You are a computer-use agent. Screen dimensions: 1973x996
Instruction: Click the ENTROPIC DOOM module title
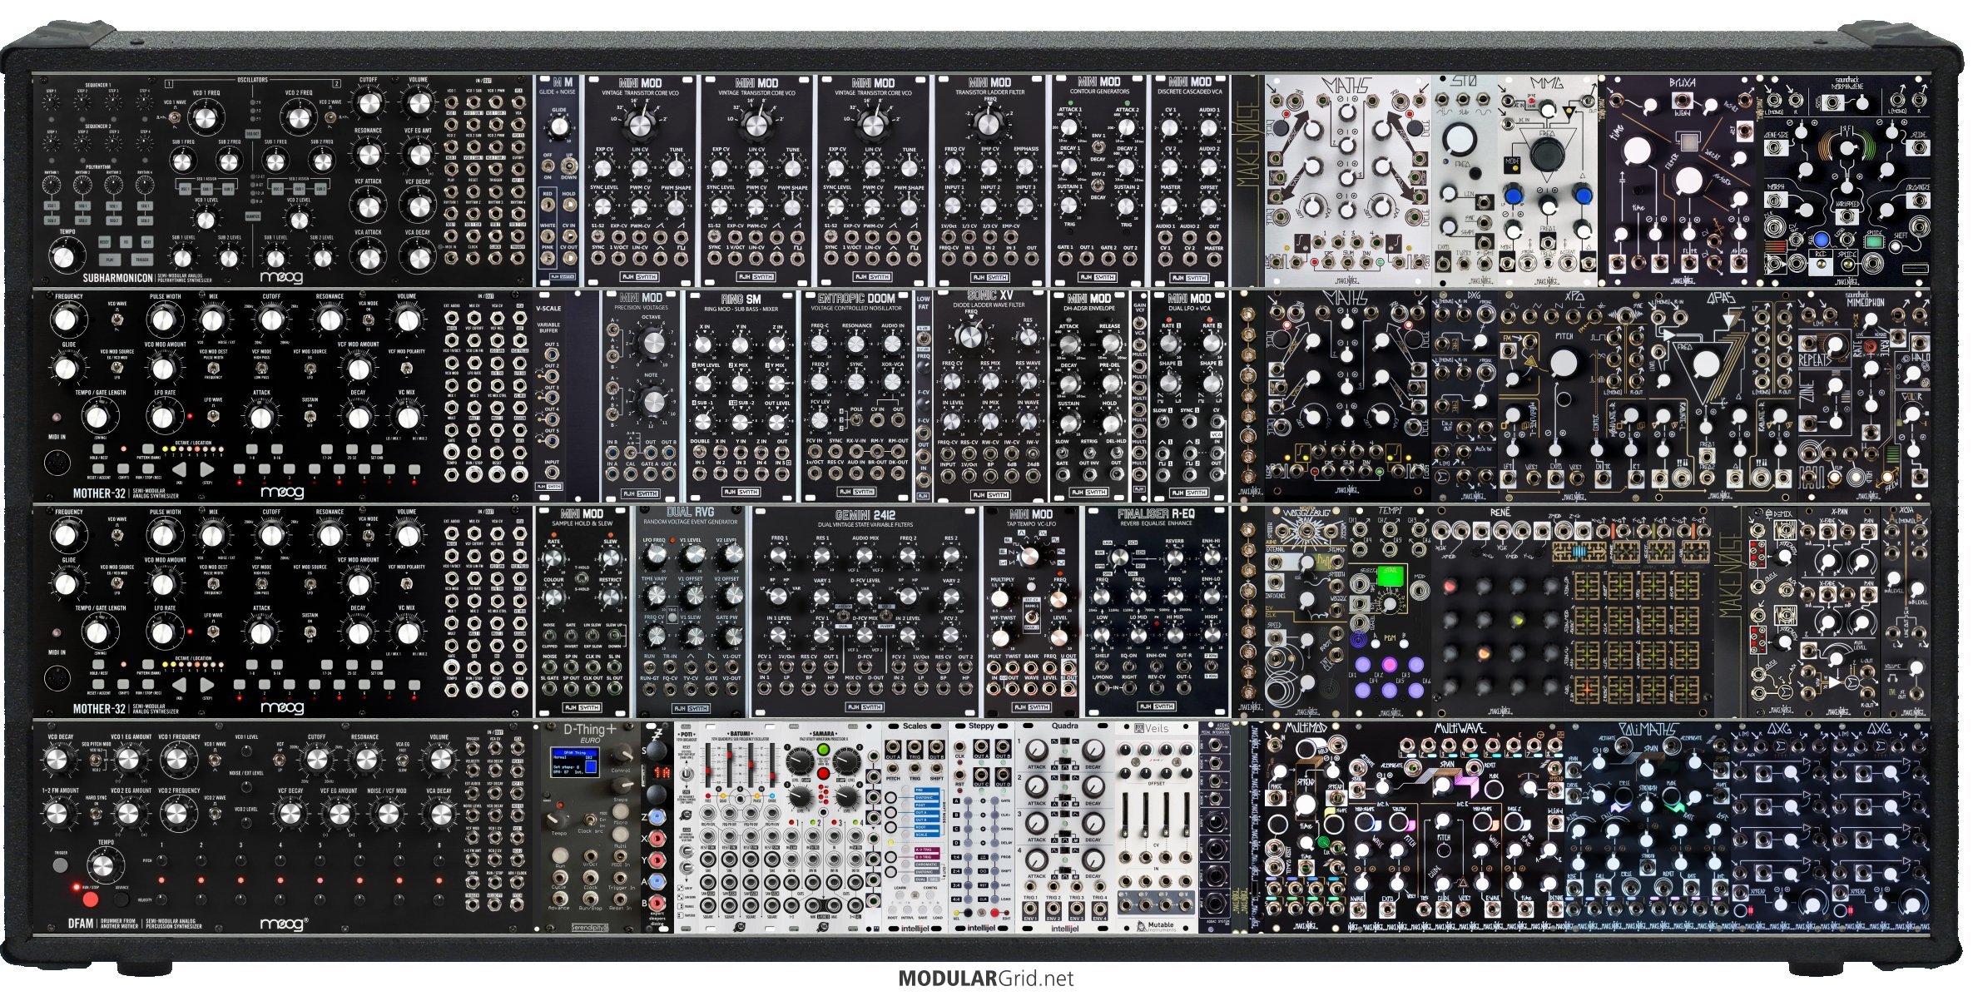tap(856, 298)
